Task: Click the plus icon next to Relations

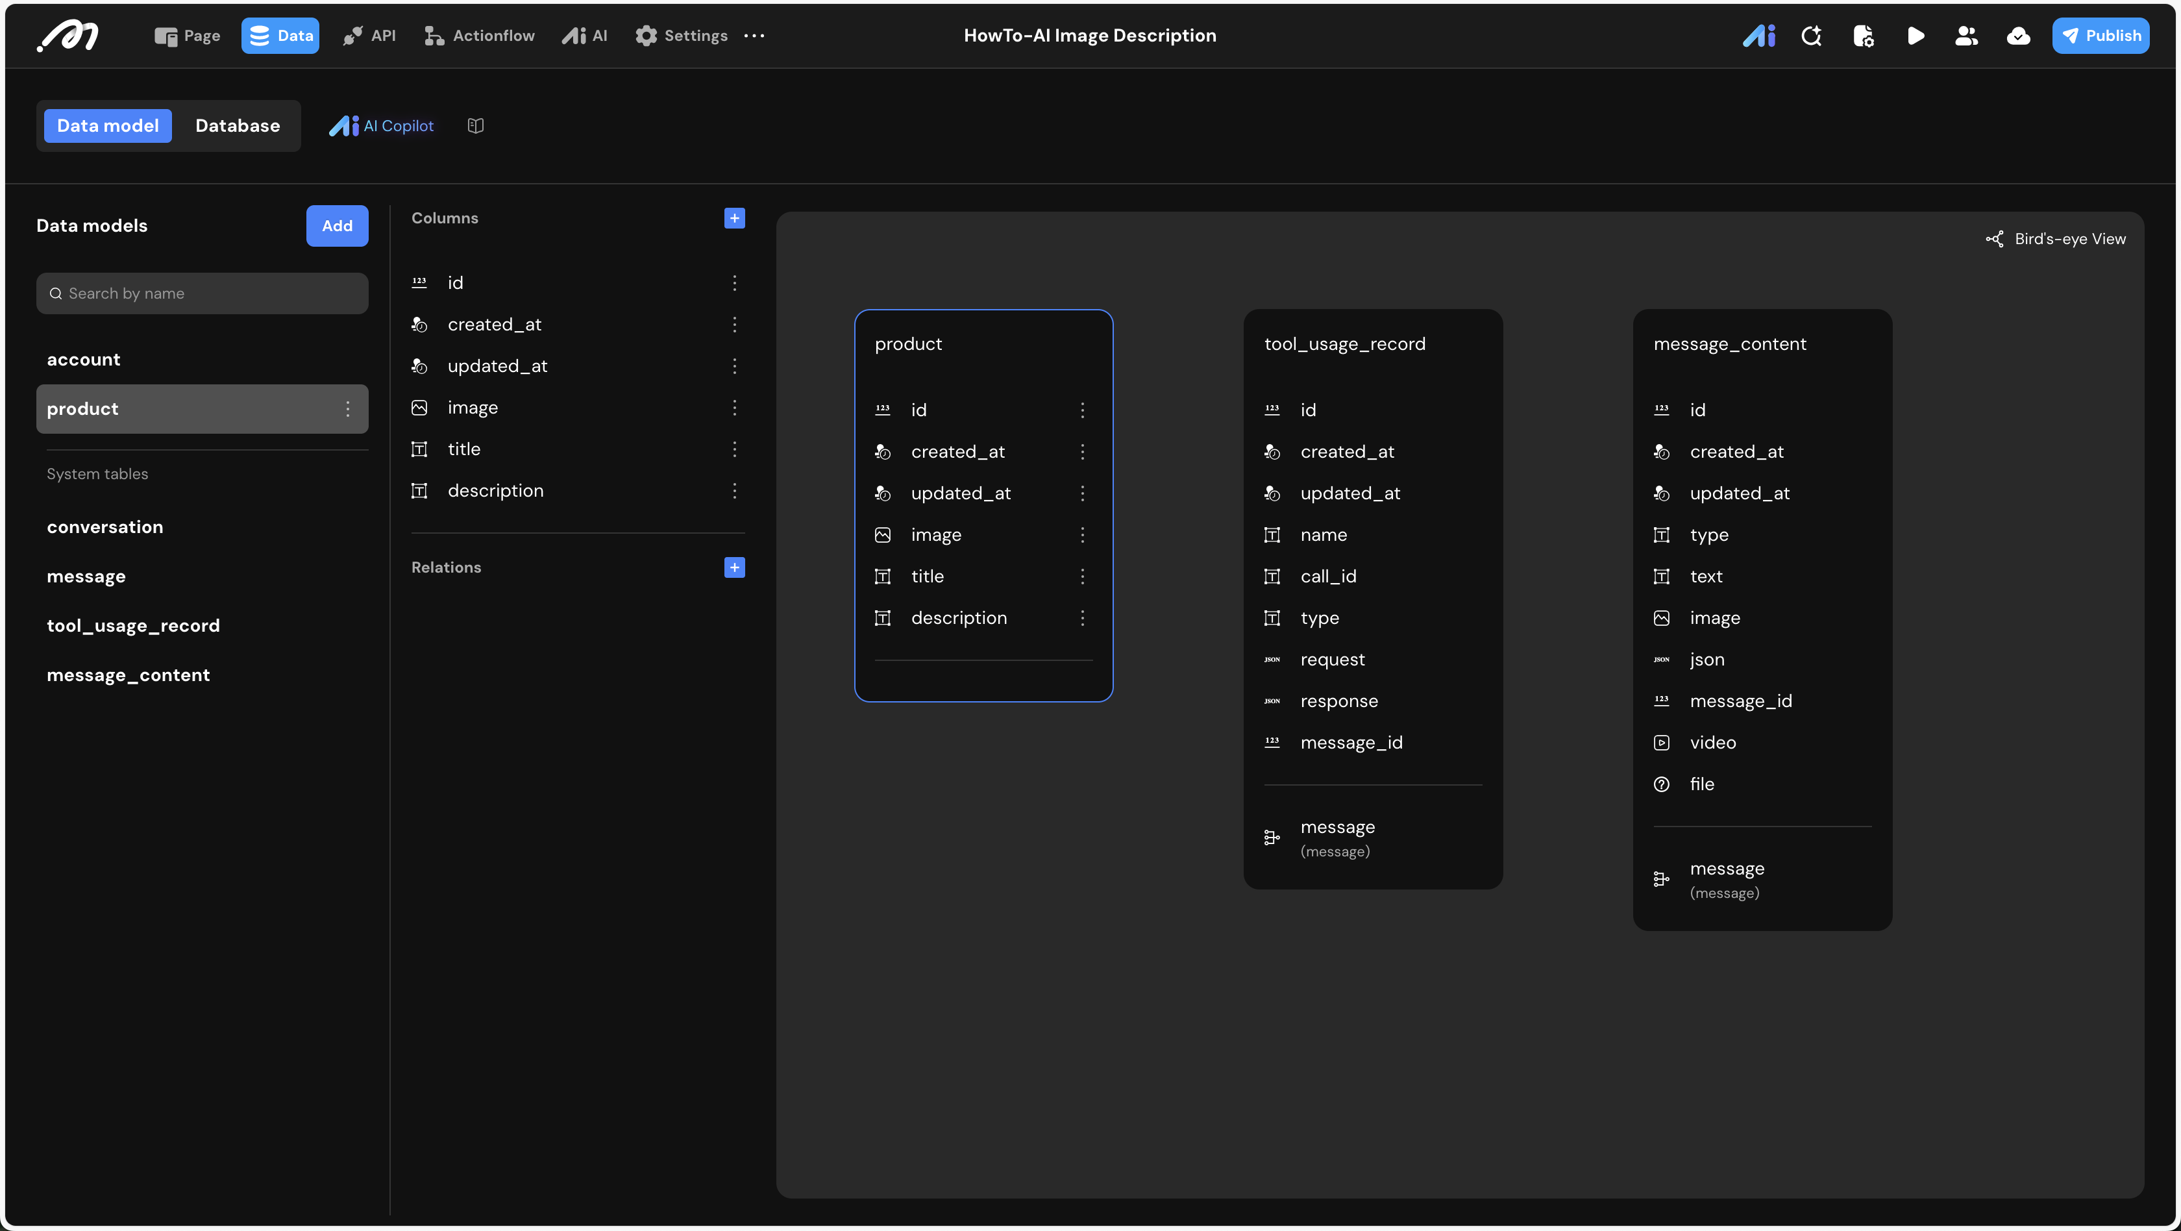Action: (734, 567)
